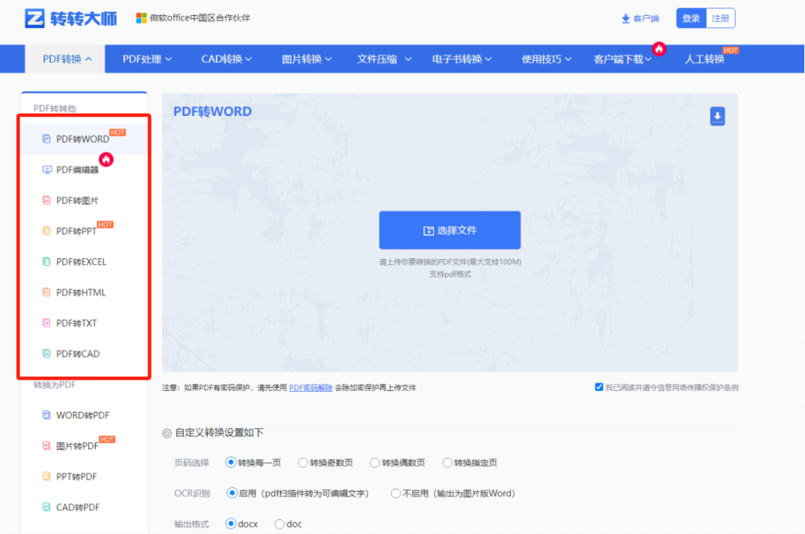Click the PDF转HTML icon in sidebar
This screenshot has height=534, width=805.
coord(46,292)
